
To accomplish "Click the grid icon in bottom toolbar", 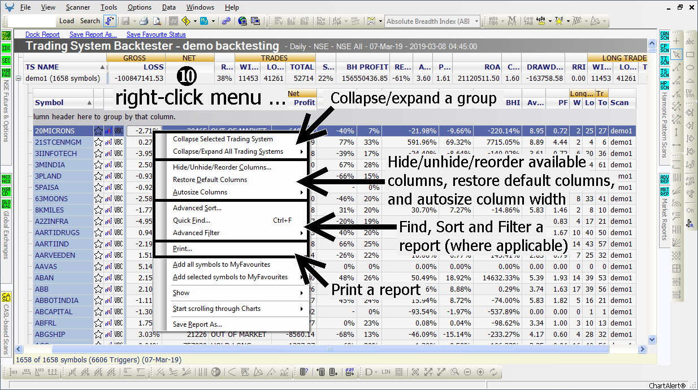I will pos(400,372).
